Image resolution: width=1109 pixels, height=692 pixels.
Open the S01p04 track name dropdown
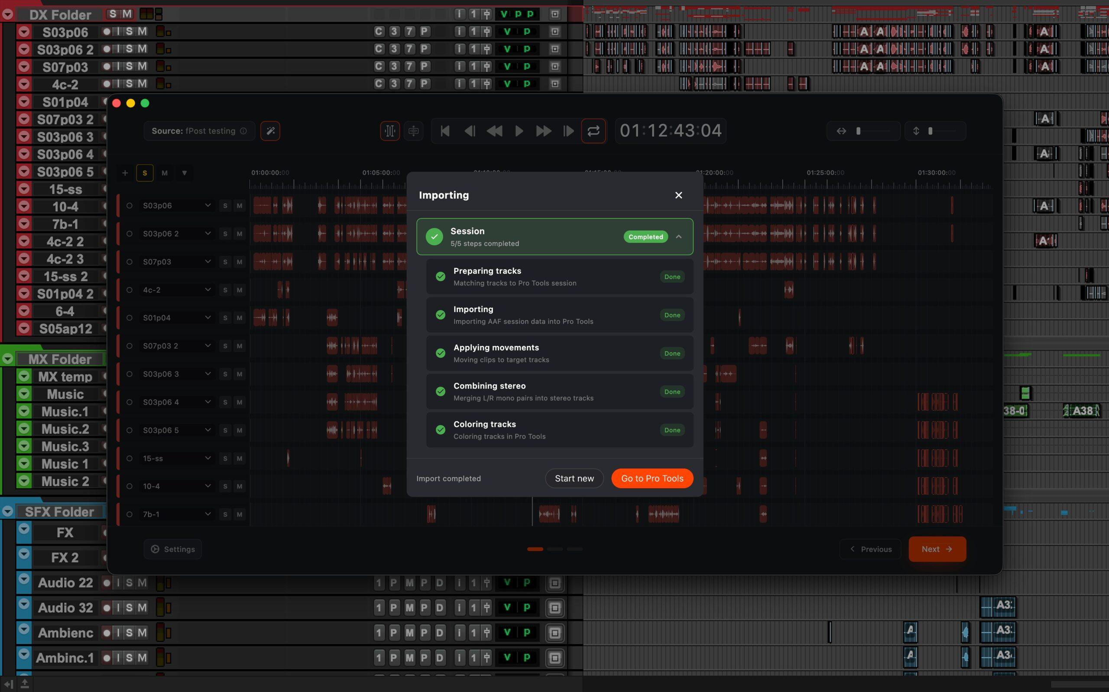pyautogui.click(x=208, y=317)
